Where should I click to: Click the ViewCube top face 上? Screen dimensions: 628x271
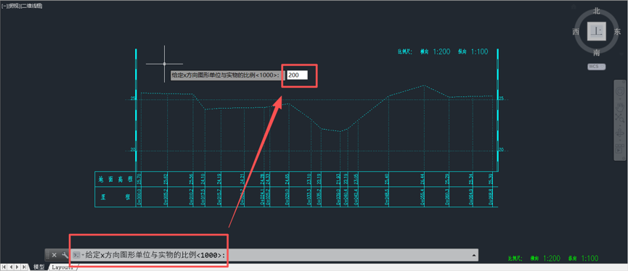(597, 32)
